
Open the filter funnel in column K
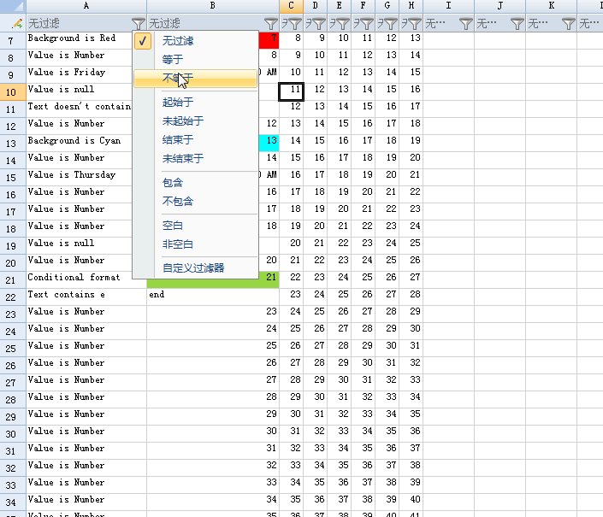tap(569, 24)
